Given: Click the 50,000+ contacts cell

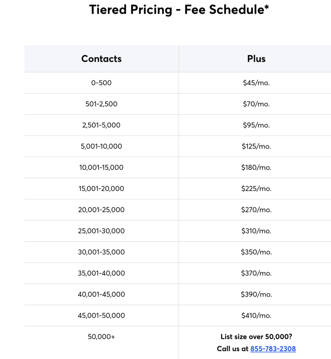Looking at the screenshot, I should click(x=101, y=337).
